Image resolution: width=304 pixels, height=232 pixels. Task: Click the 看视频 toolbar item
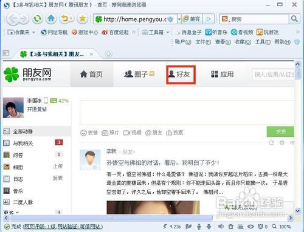tap(242, 32)
